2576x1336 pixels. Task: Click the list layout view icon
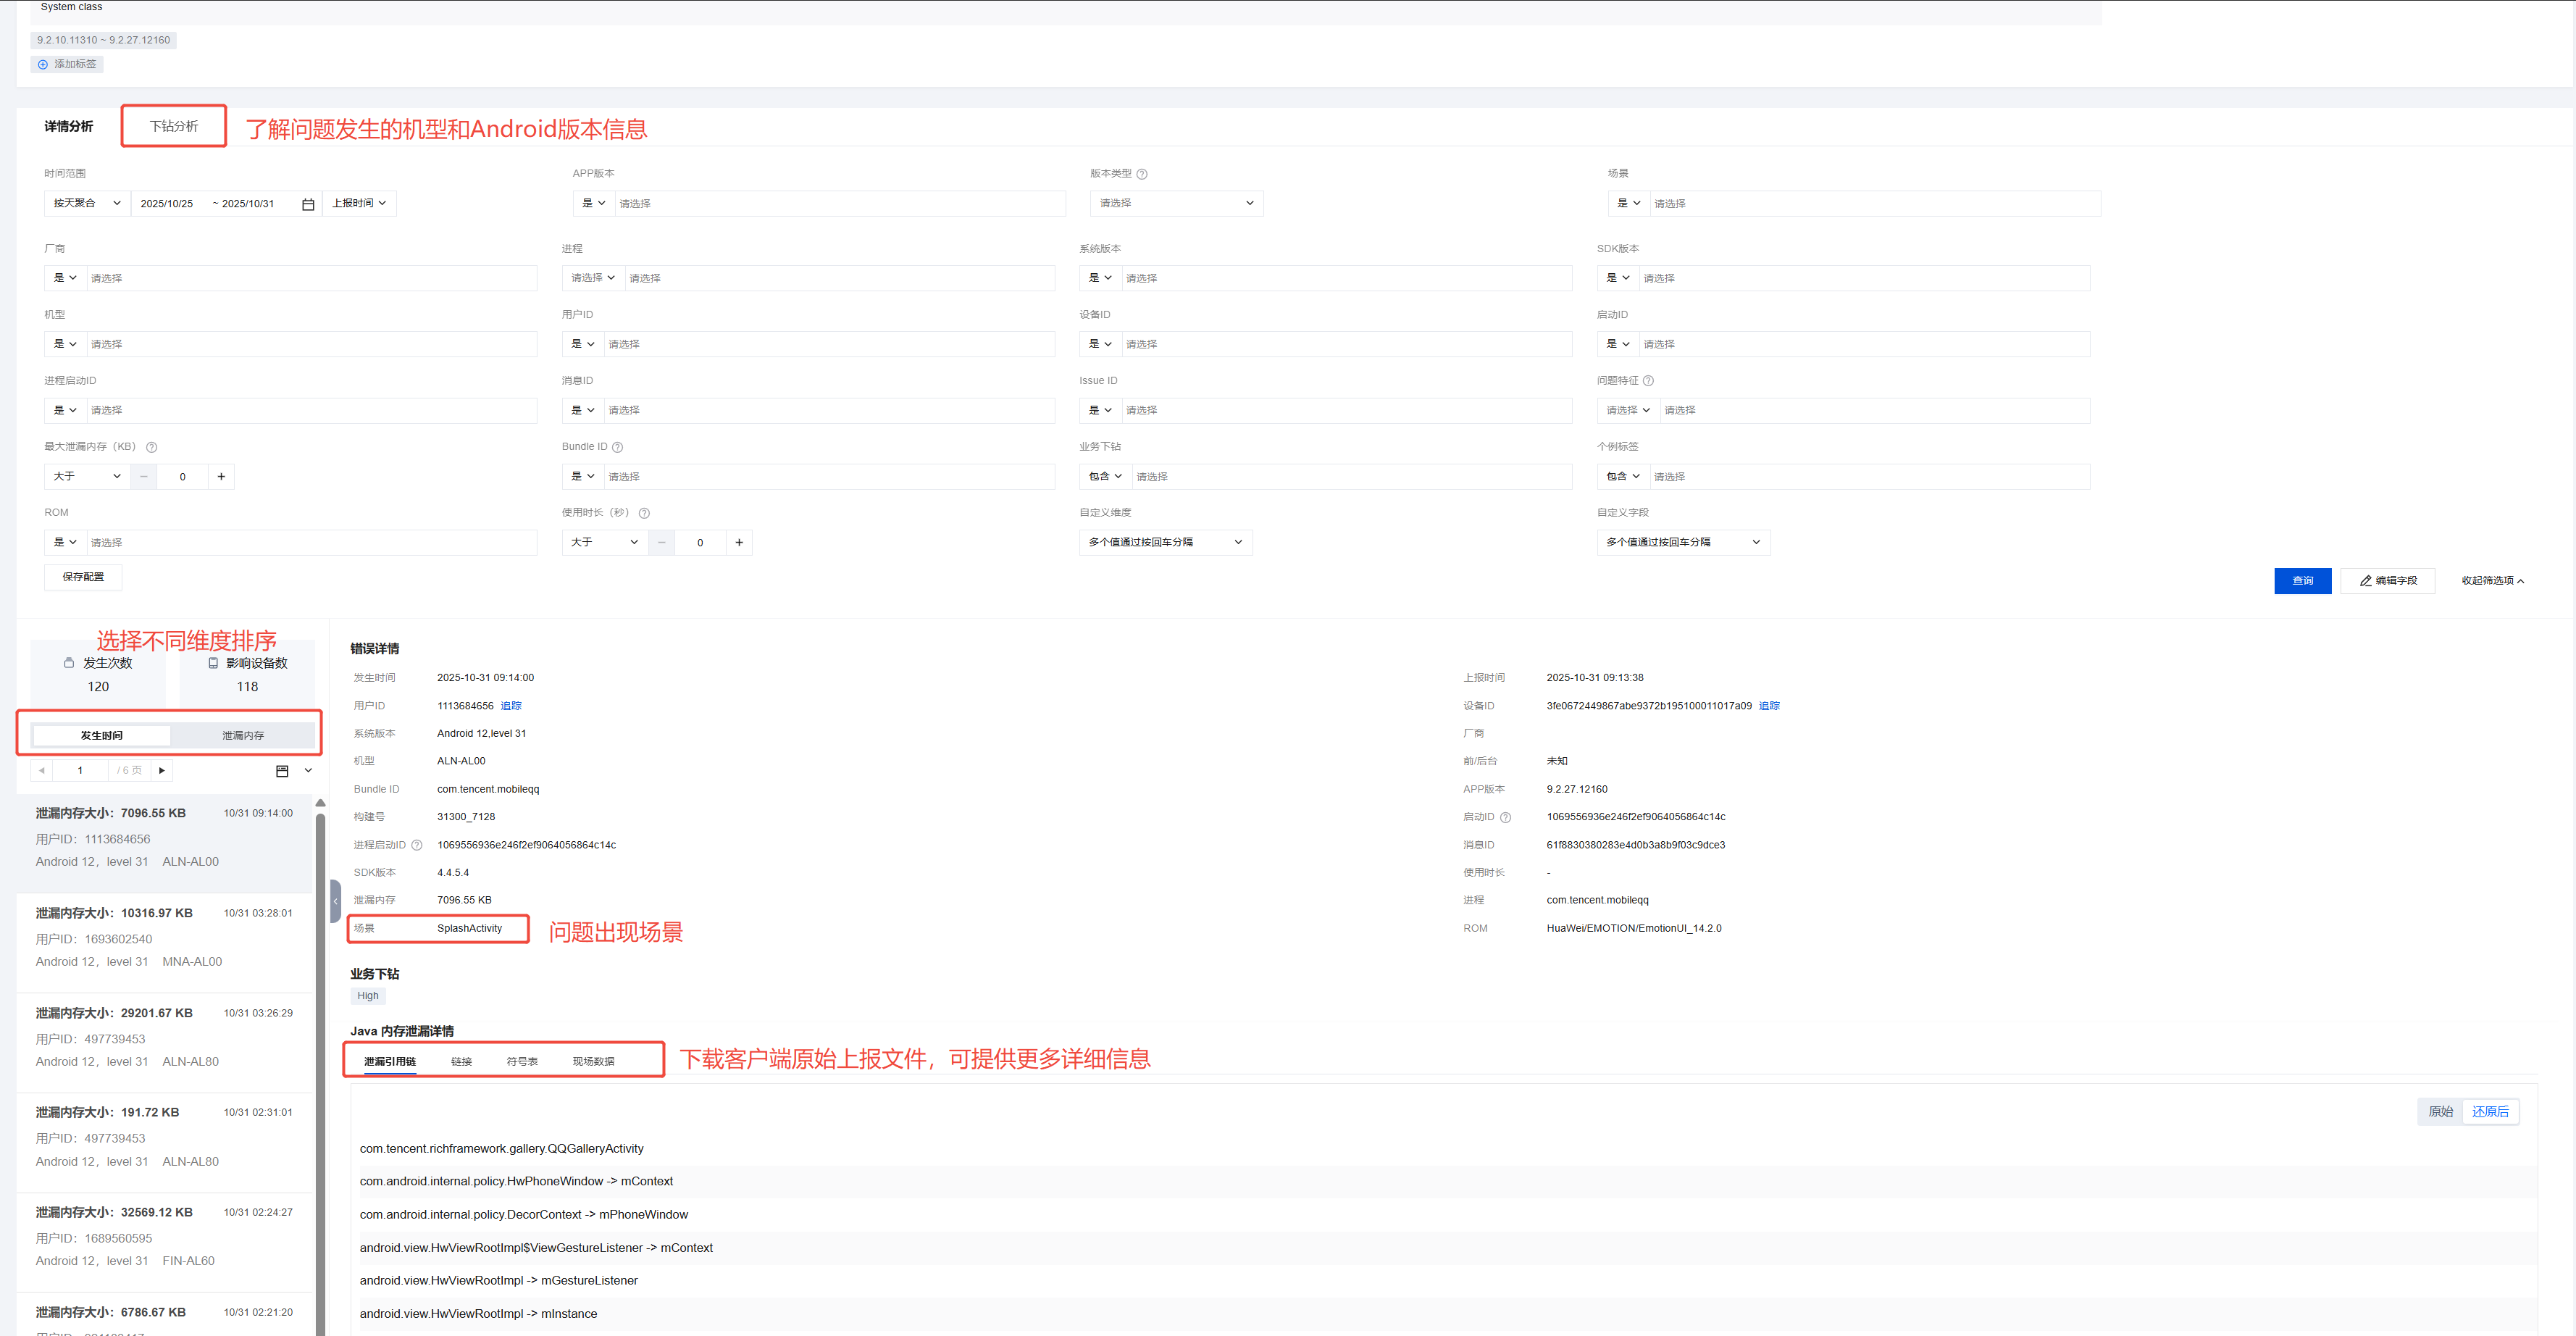(x=282, y=770)
